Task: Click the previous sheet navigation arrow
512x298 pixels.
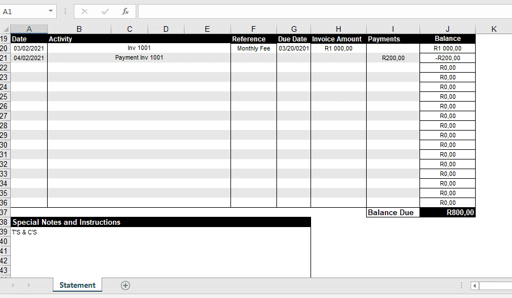Action: tap(12, 285)
